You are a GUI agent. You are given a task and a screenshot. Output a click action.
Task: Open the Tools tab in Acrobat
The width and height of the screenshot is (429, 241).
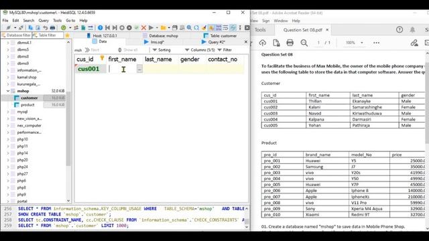click(260, 29)
